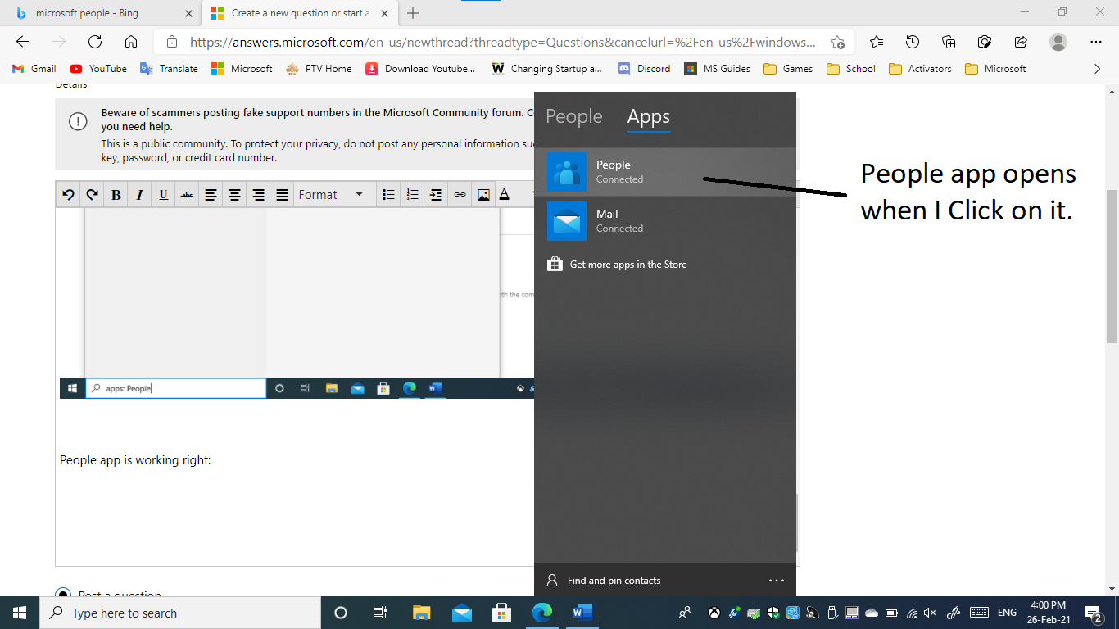Open Microsoft Store from the taskbar
The height and width of the screenshot is (629, 1119).
501,613
